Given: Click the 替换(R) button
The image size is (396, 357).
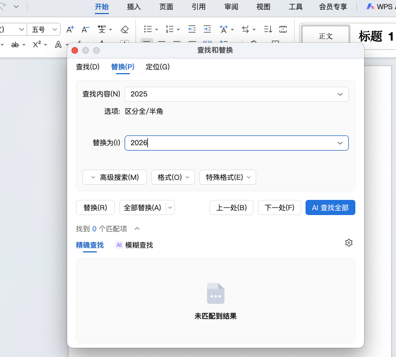Looking at the screenshot, I should point(95,207).
